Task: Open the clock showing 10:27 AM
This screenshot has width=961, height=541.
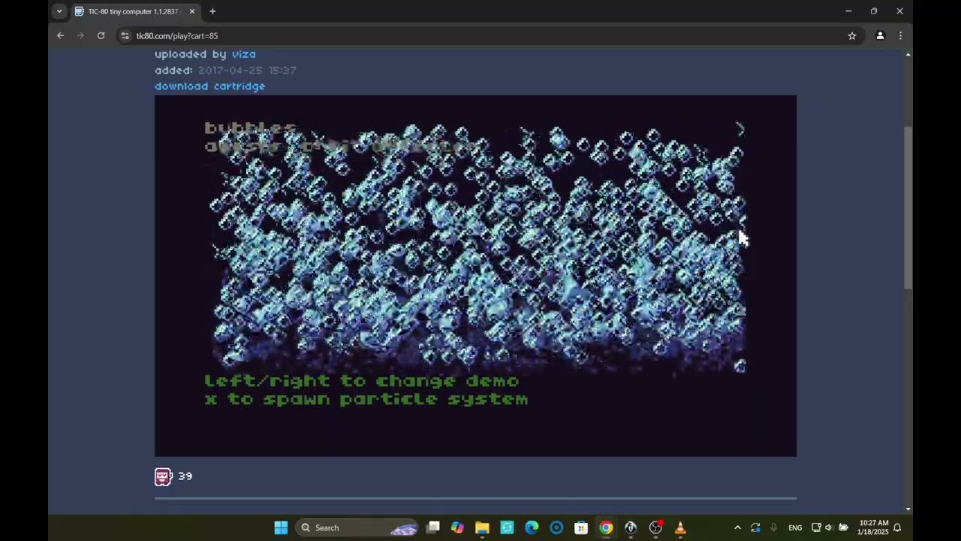Action: tap(873, 527)
